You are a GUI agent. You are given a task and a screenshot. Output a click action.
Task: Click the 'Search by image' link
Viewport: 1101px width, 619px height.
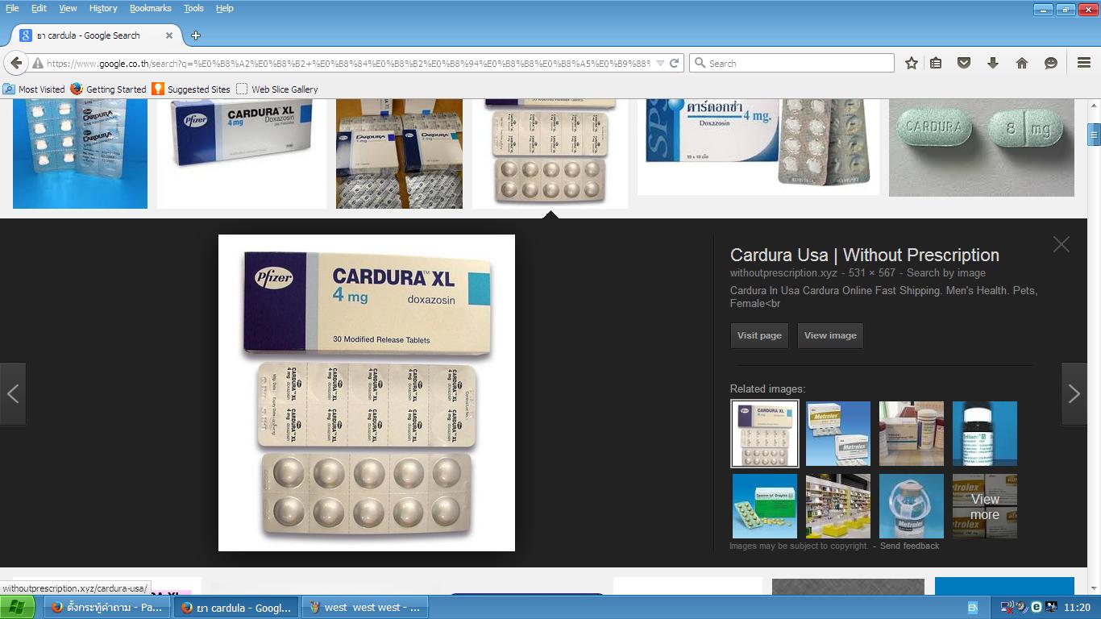point(946,273)
